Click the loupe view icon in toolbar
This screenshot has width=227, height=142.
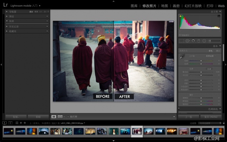[54, 116]
